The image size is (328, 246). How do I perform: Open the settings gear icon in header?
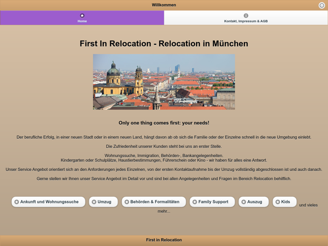point(322,5)
